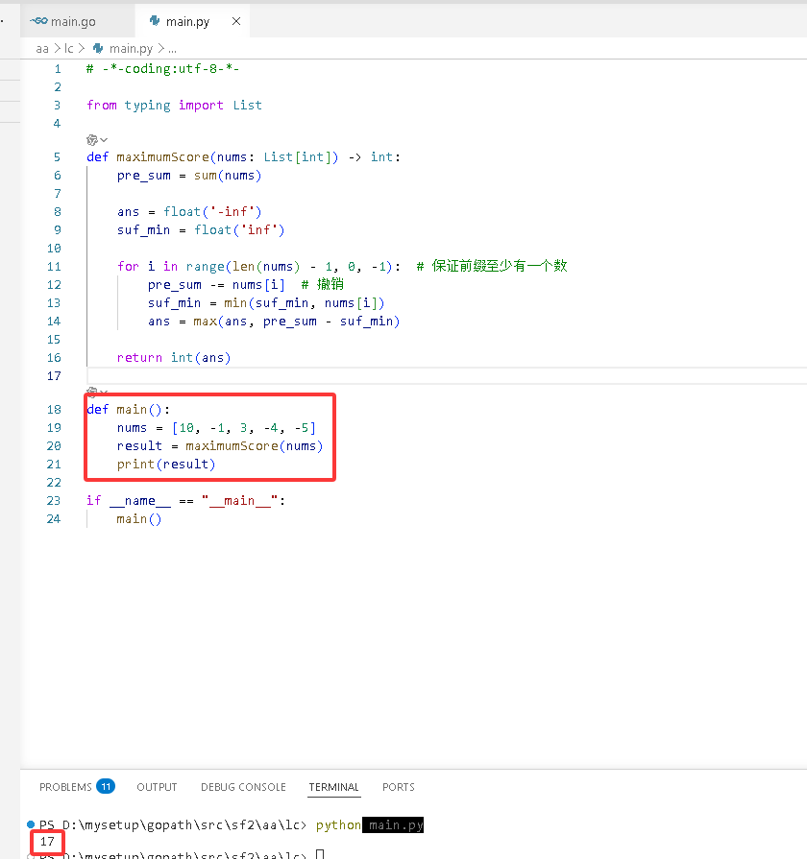Open the breadcrumb ellipsis symbol list
This screenshot has height=859, width=807.
(x=172, y=49)
